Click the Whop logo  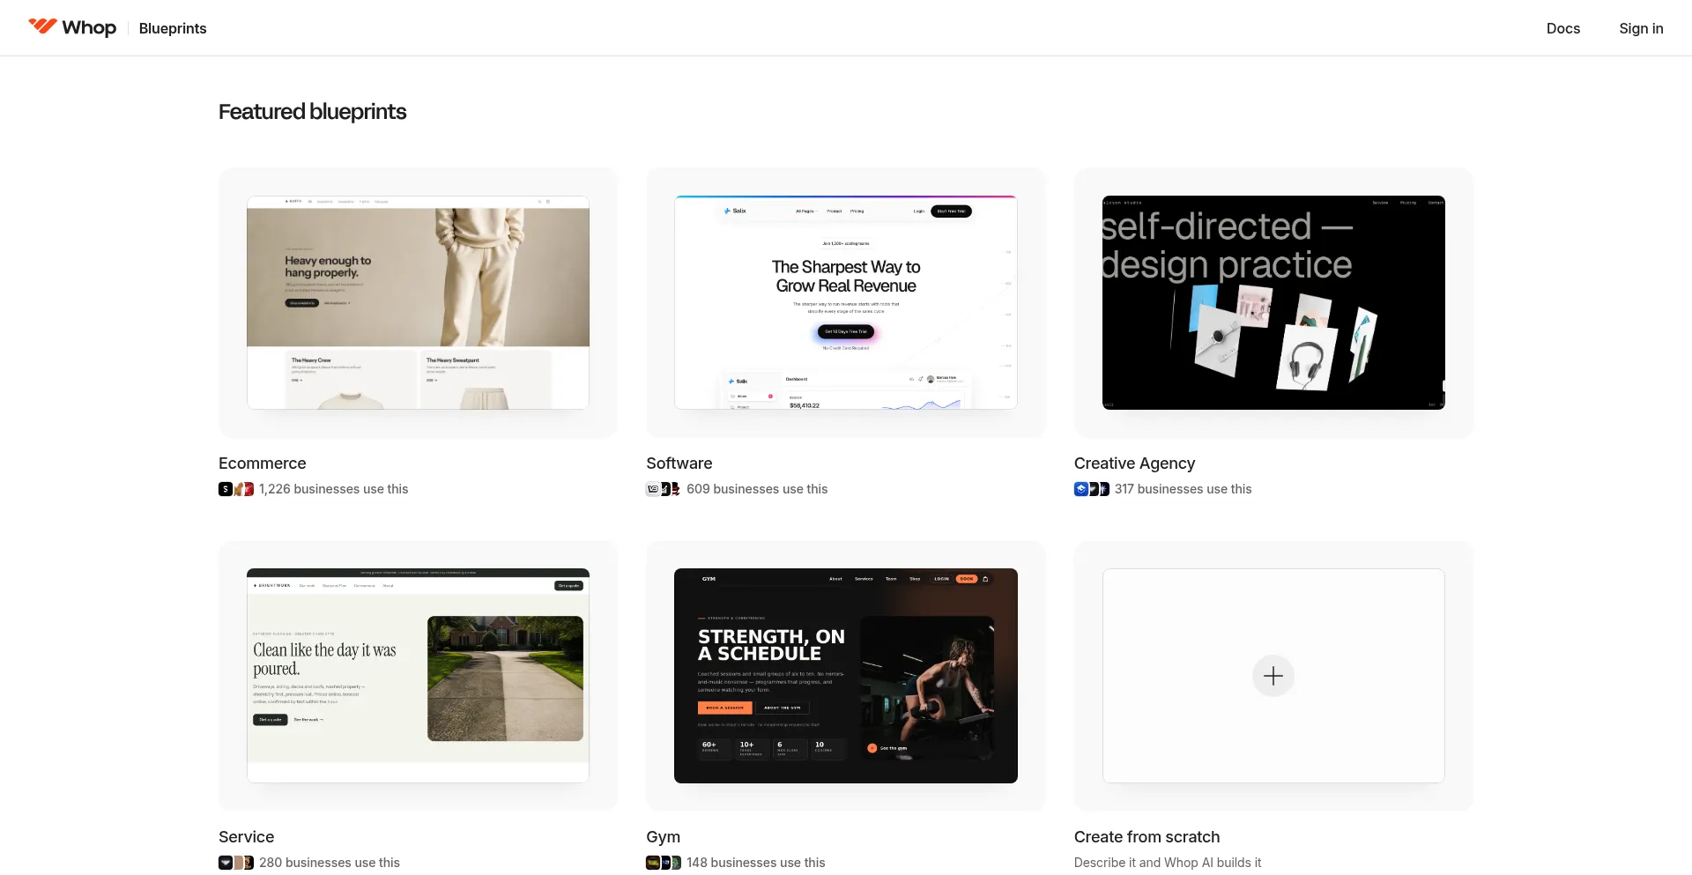click(x=72, y=27)
